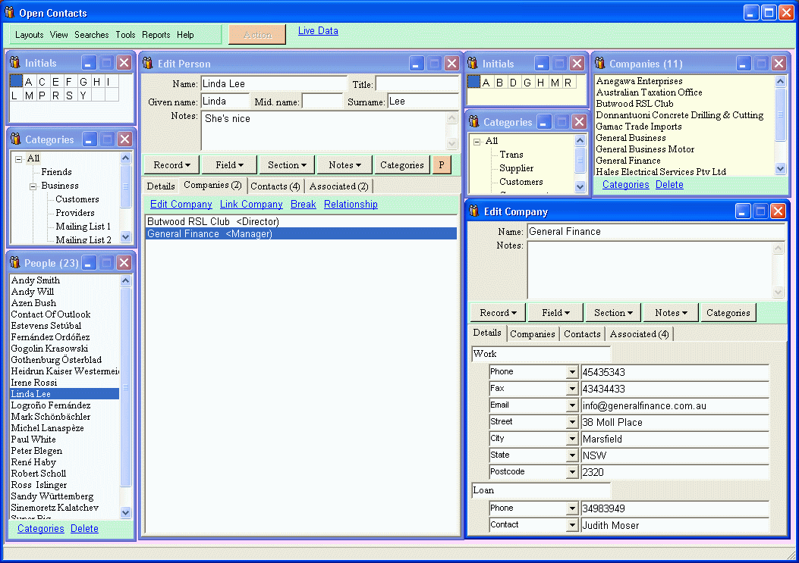
Task: Expand the Email field type combo box
Action: (572, 405)
